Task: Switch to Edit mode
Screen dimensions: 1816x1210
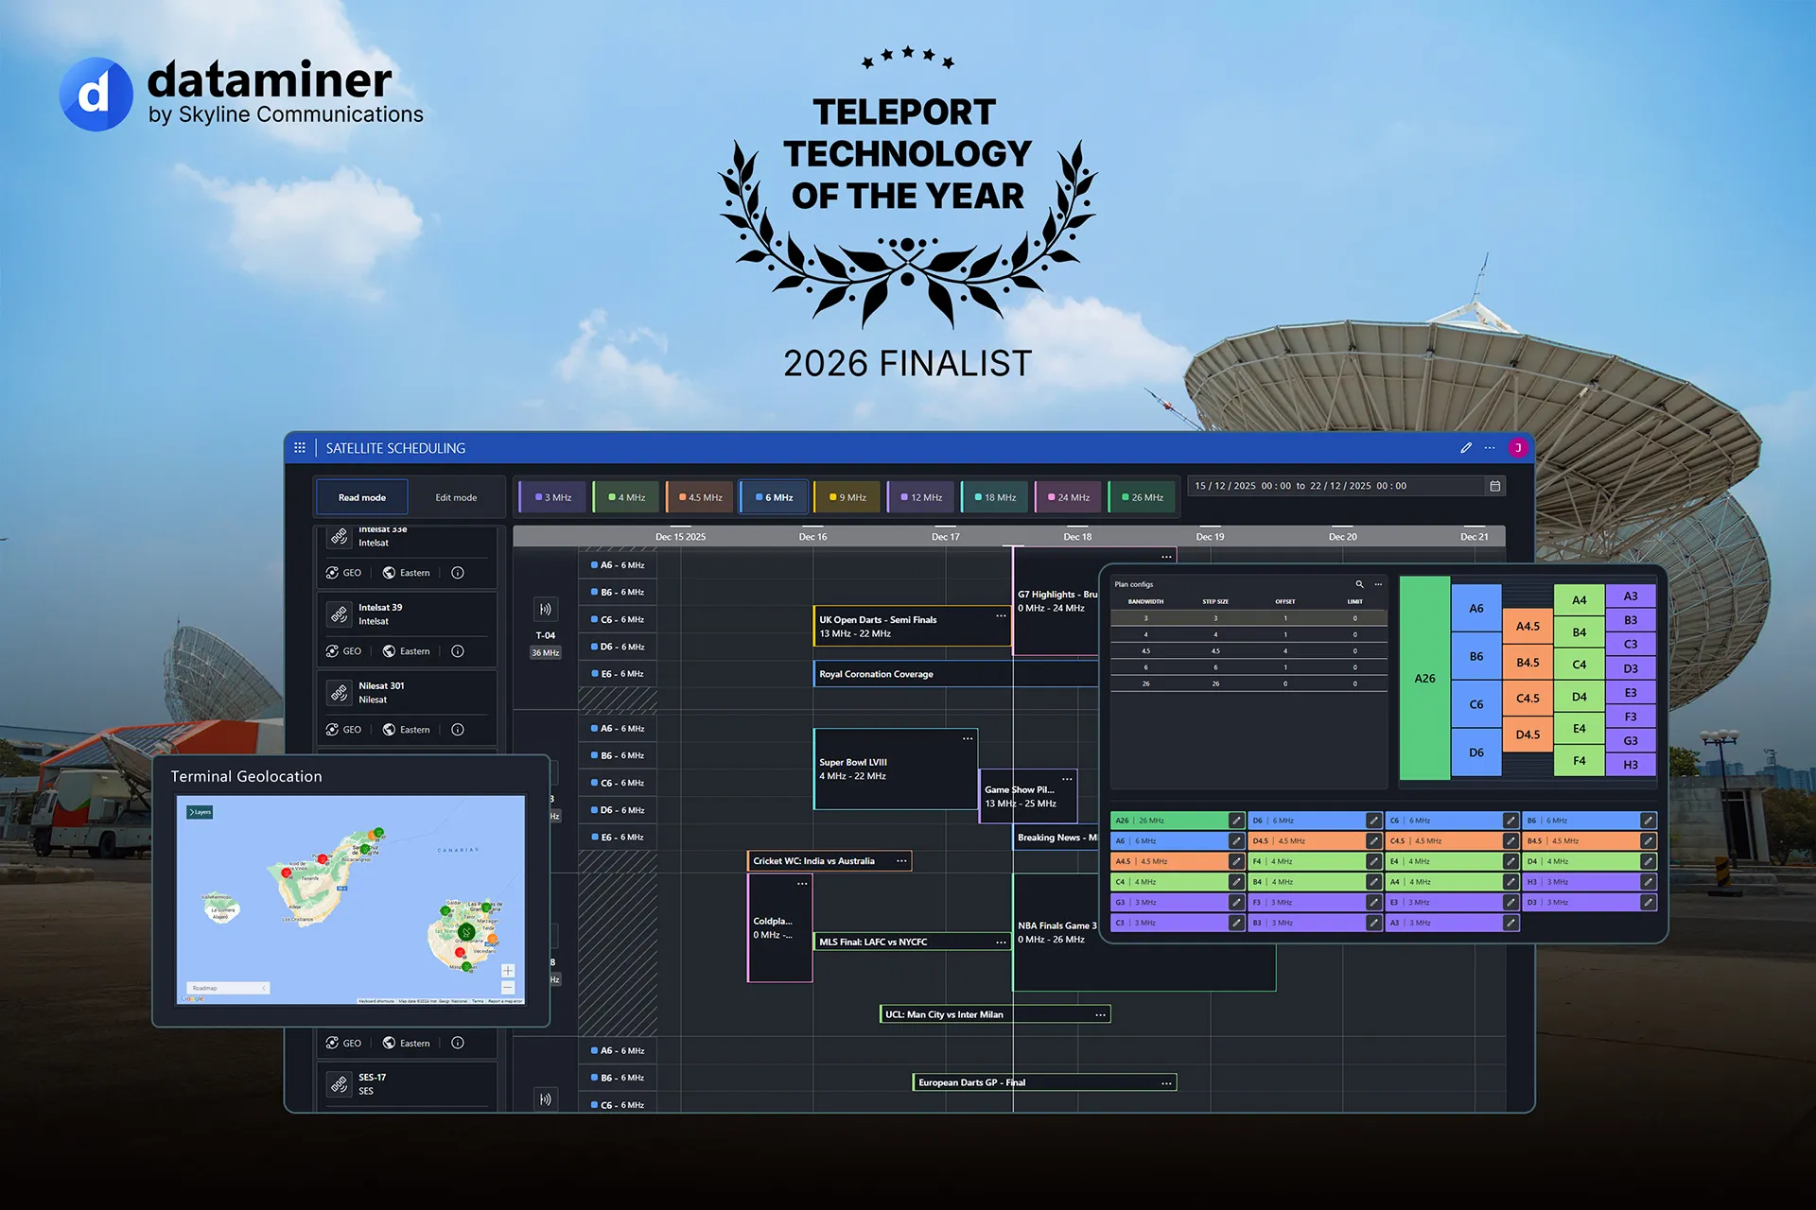Action: tap(456, 497)
